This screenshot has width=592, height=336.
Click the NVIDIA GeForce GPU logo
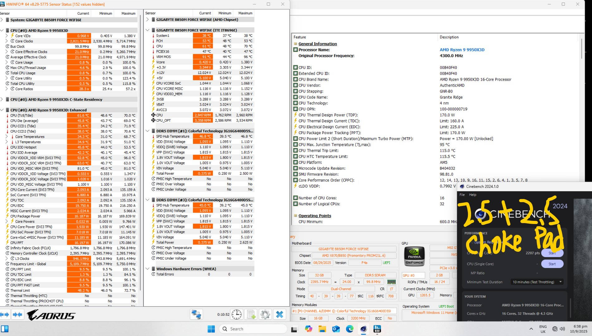(x=414, y=256)
